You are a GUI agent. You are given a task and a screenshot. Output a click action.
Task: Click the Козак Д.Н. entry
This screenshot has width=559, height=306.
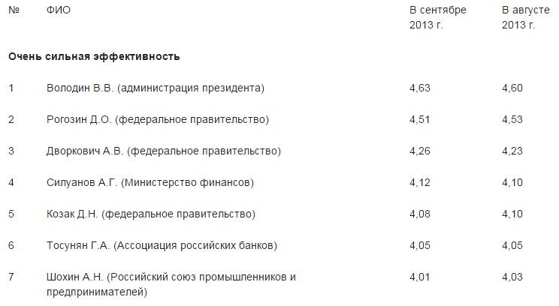(151, 214)
